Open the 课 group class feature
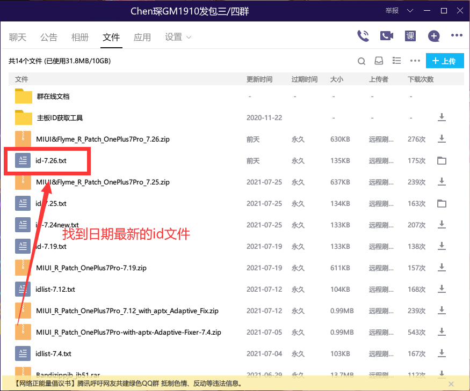 point(410,36)
